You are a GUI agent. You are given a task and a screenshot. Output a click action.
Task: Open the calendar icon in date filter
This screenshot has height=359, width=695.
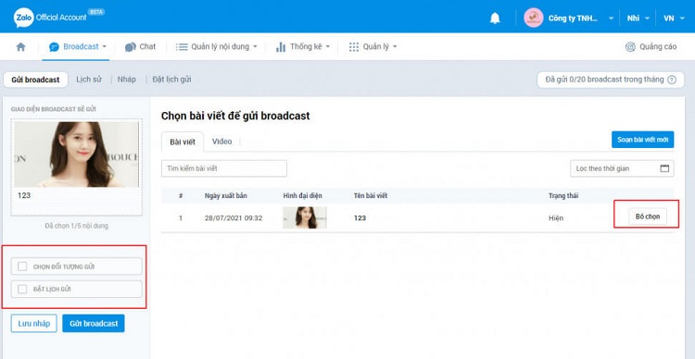click(x=664, y=168)
